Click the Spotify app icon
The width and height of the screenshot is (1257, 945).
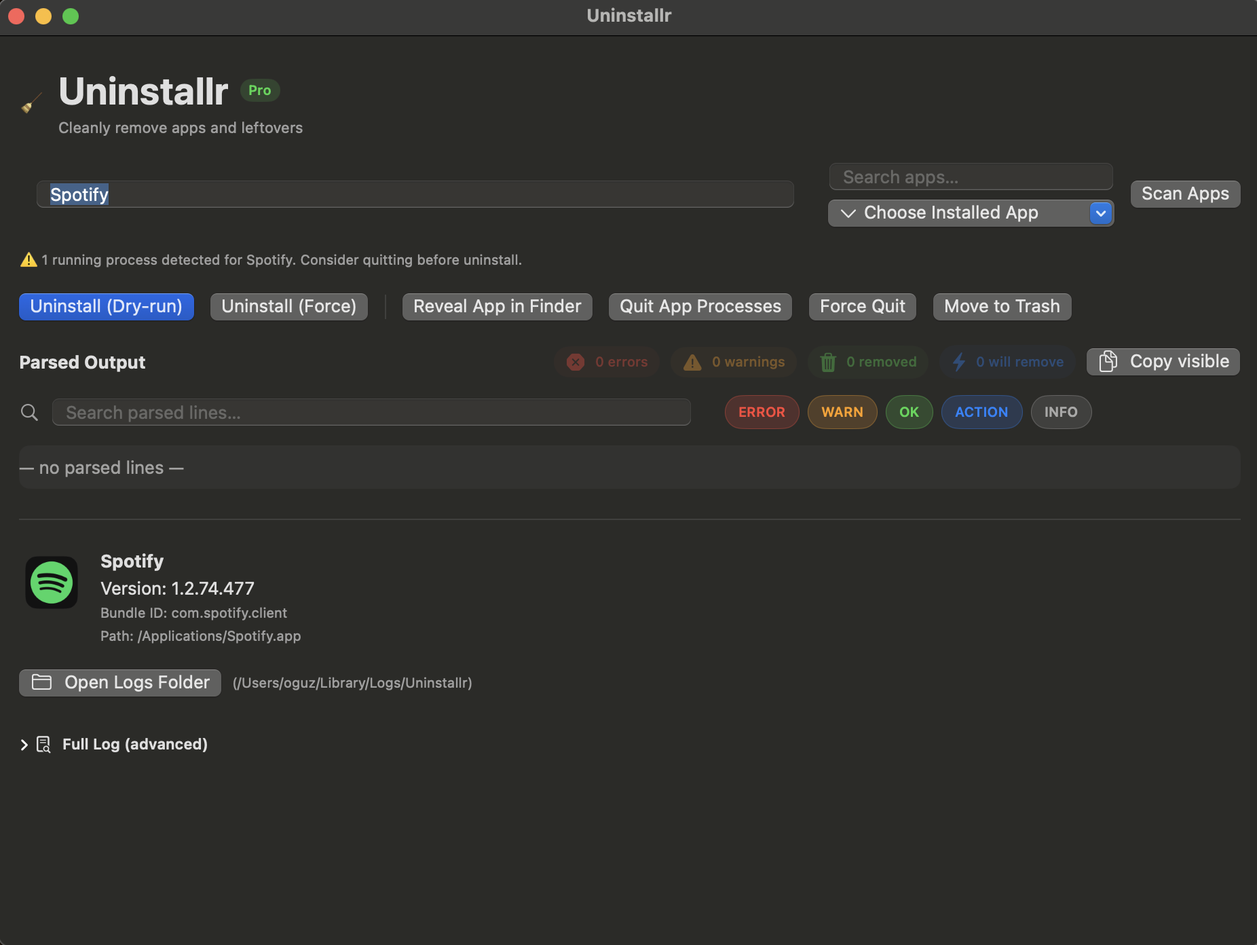52,582
